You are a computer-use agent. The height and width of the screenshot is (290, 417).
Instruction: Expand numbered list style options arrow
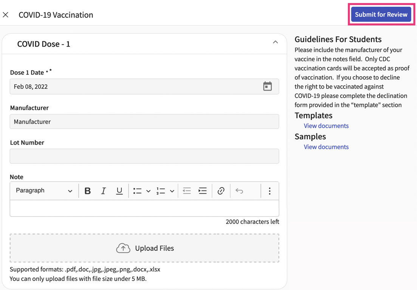(x=172, y=191)
